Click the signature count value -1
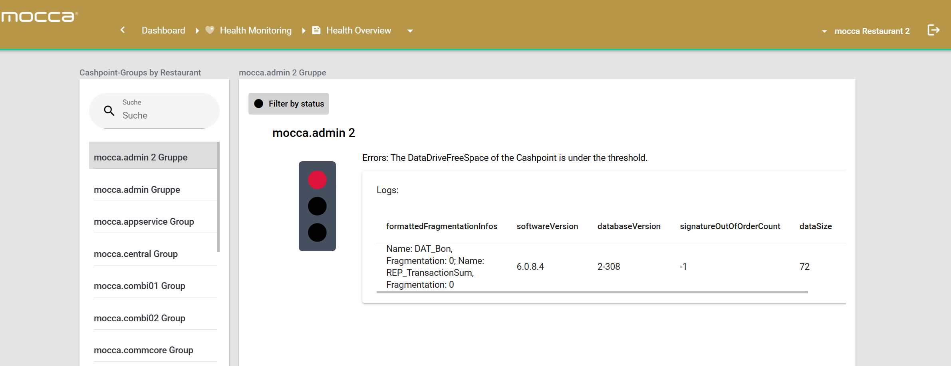This screenshot has width=951, height=366. pos(683,267)
